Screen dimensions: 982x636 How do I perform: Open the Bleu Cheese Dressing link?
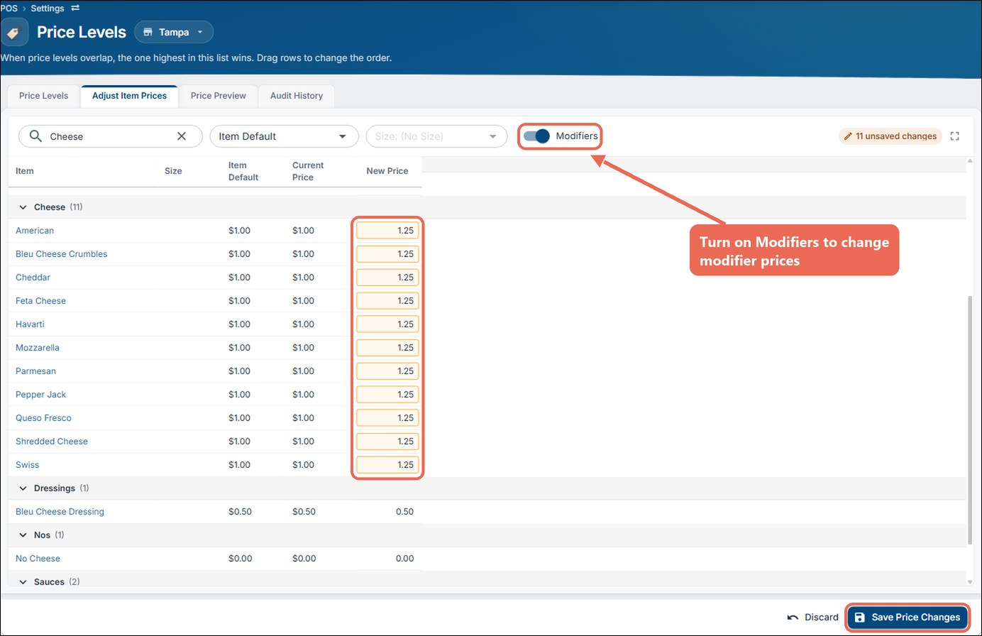pyautogui.click(x=60, y=512)
